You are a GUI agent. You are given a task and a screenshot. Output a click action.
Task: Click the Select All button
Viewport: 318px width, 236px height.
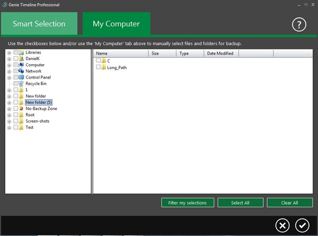tap(240, 203)
